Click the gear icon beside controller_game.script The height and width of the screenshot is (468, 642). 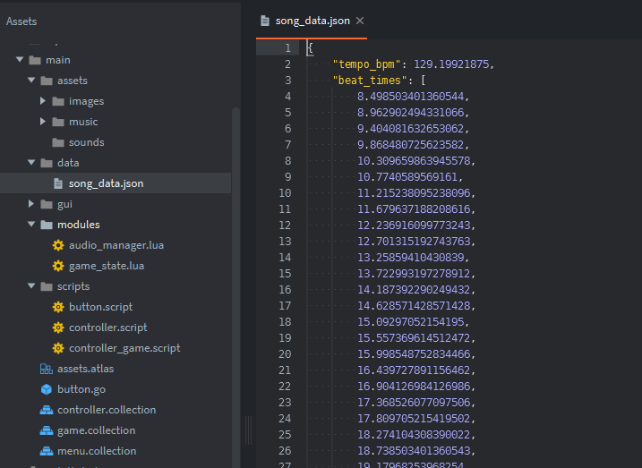tap(59, 348)
